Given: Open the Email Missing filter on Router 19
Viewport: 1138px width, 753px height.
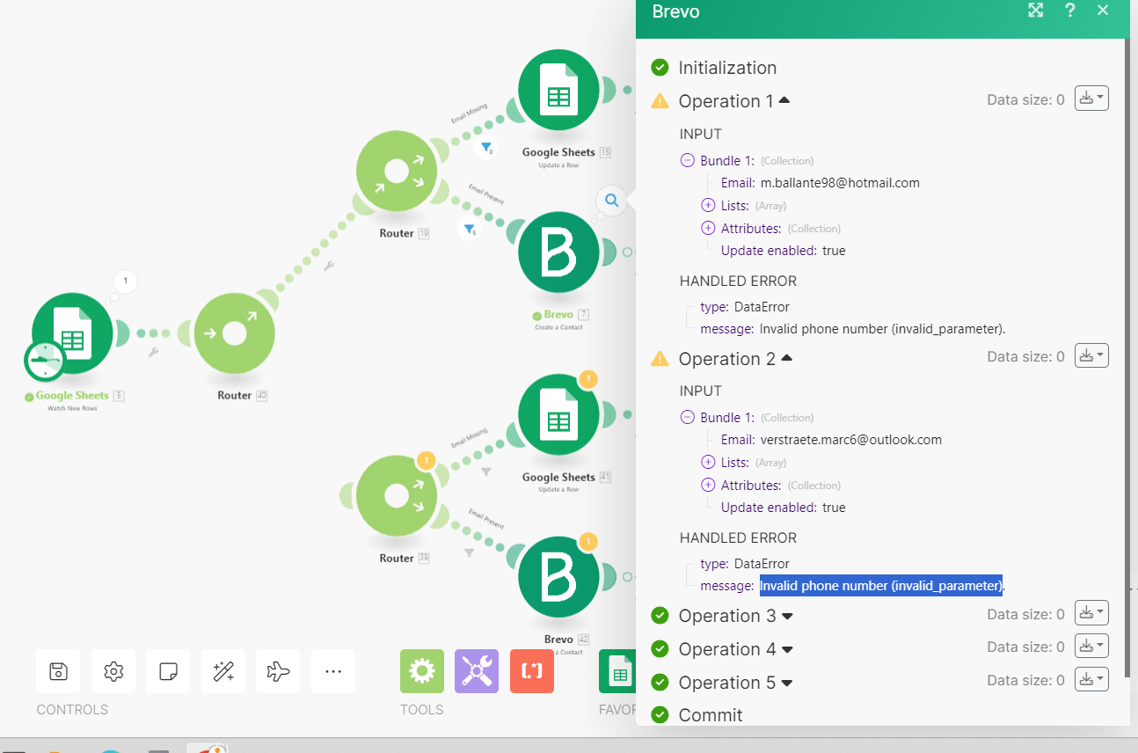Looking at the screenshot, I should [x=485, y=148].
